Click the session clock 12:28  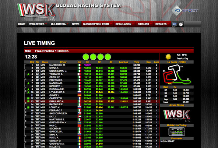31,57
